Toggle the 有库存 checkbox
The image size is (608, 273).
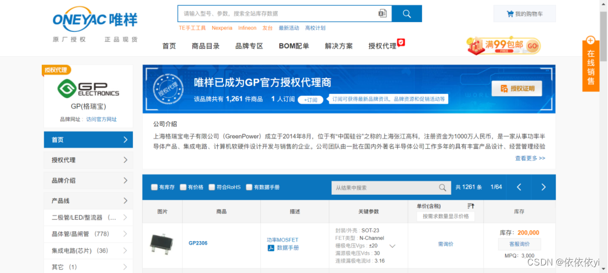[154, 187]
